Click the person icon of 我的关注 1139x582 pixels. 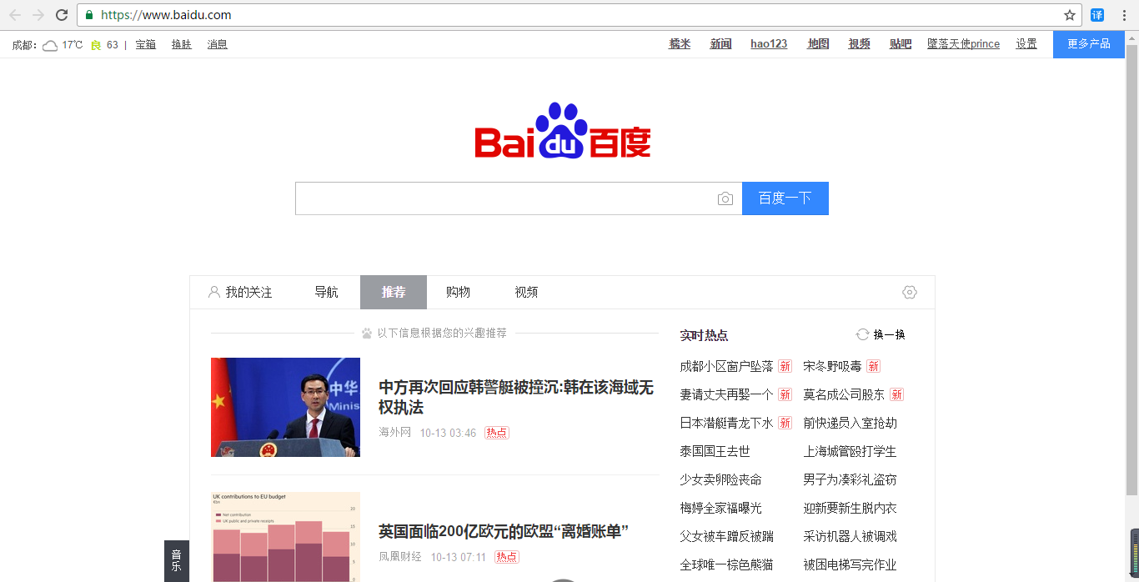(214, 292)
